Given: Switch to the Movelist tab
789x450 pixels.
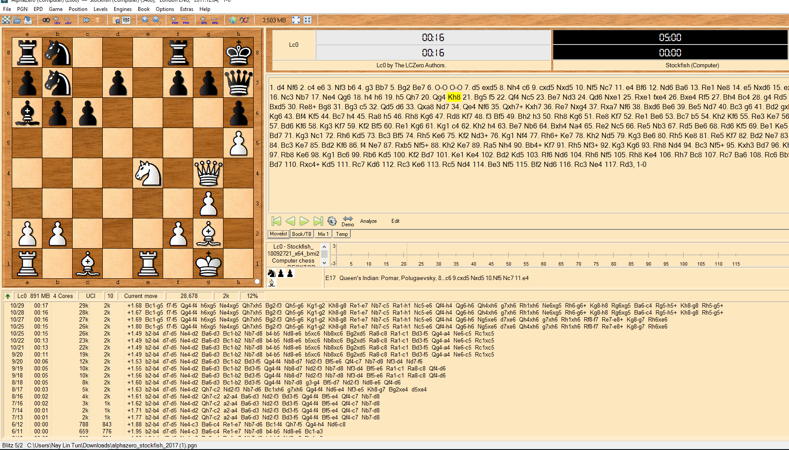Looking at the screenshot, I should pyautogui.click(x=278, y=234).
